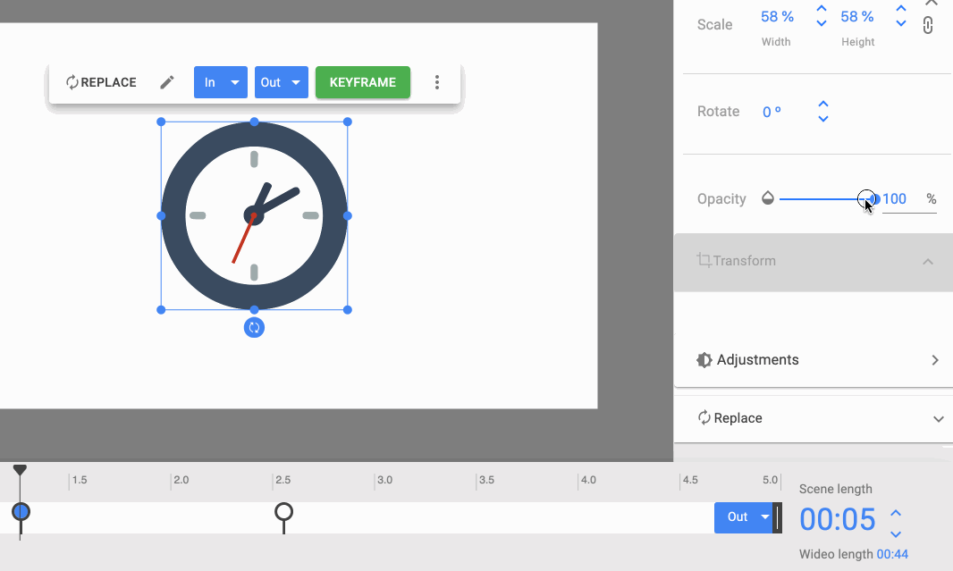This screenshot has height=571, width=953.
Task: Click the Adjustments brightness icon
Action: tap(704, 360)
